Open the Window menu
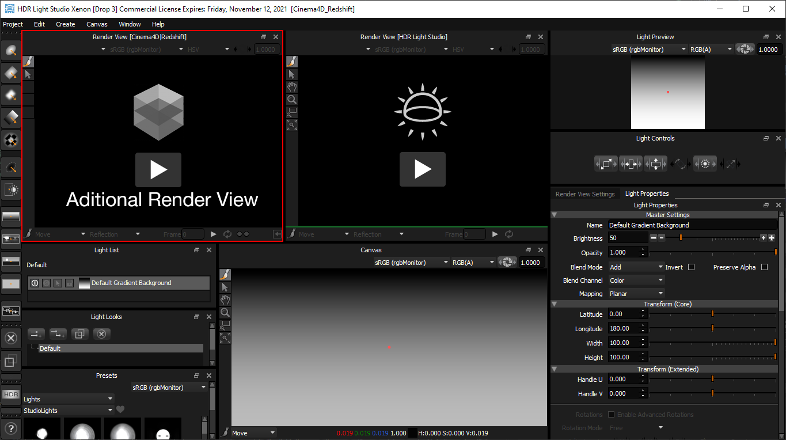This screenshot has width=786, height=440. coord(130,24)
